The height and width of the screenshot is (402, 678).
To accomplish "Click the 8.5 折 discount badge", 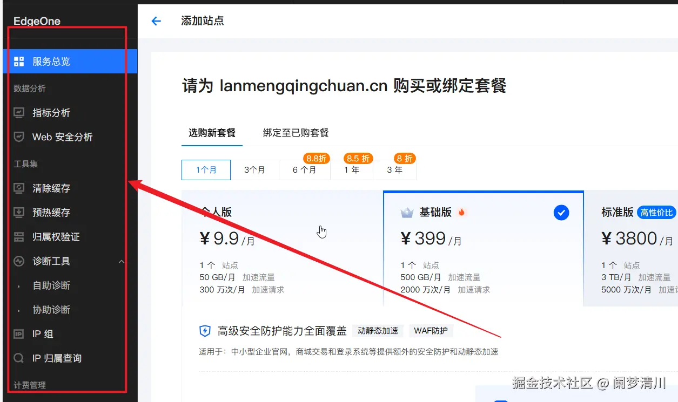I will [358, 159].
